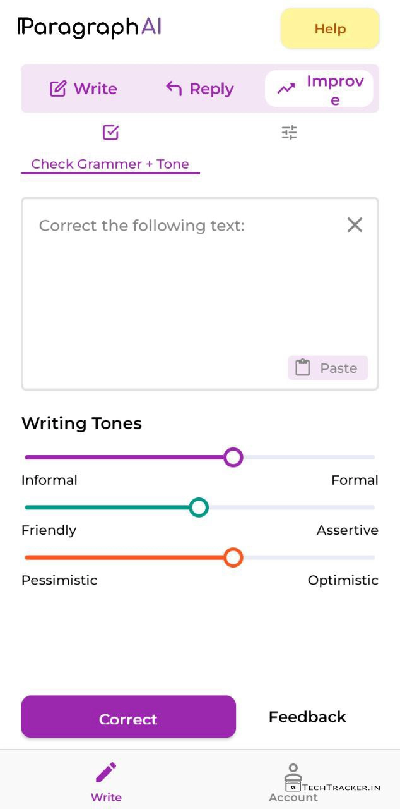Switch to the Write tab

pyautogui.click(x=83, y=89)
